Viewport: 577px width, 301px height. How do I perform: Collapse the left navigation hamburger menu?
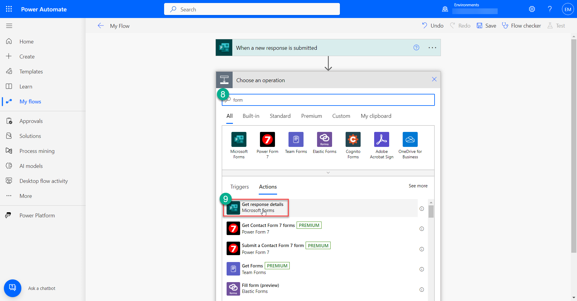[x=9, y=26]
